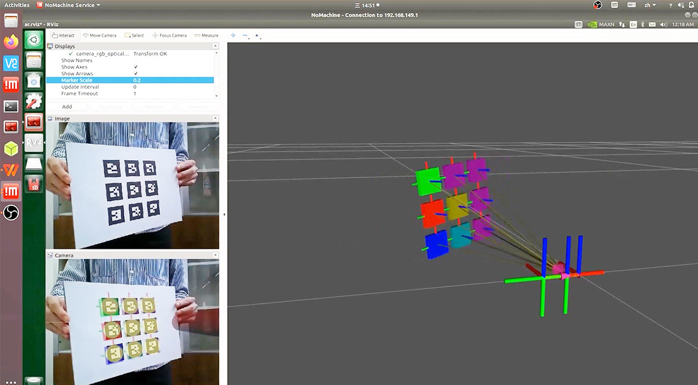Image resolution: width=698 pixels, height=385 pixels.
Task: Toggle the Show Arrows checkbox
Action: (x=135, y=74)
